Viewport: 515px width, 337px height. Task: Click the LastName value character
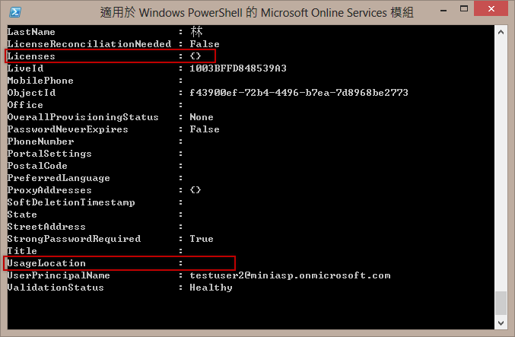pyautogui.click(x=196, y=32)
